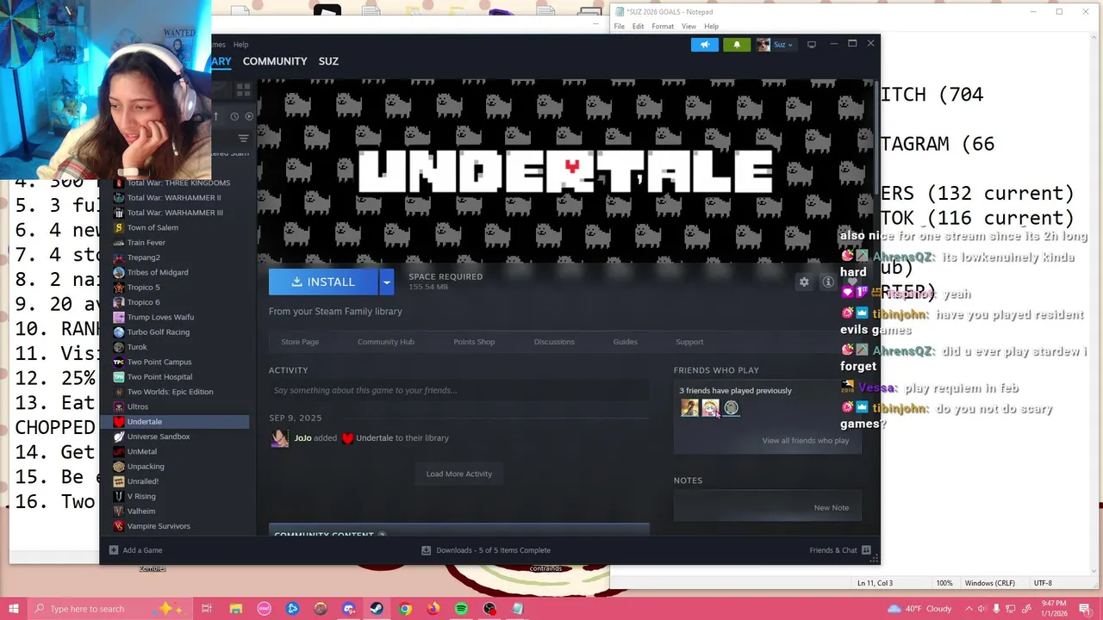Click the Add a Game plus icon

pos(114,550)
